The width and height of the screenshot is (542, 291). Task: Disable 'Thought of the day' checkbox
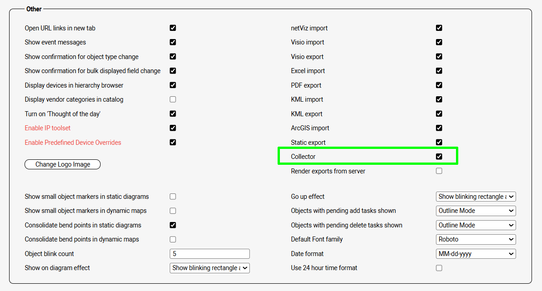(x=173, y=113)
